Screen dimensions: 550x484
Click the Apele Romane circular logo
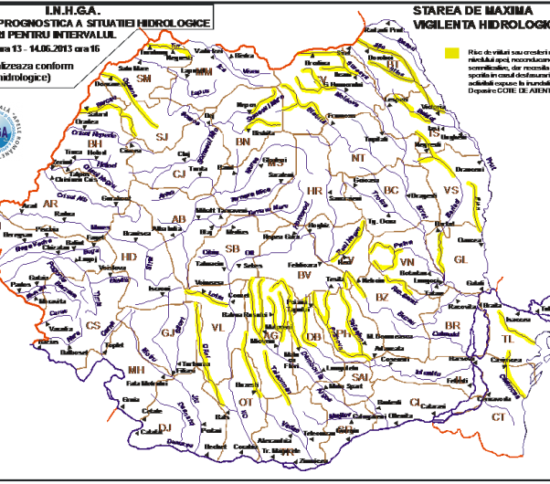click(x=9, y=133)
